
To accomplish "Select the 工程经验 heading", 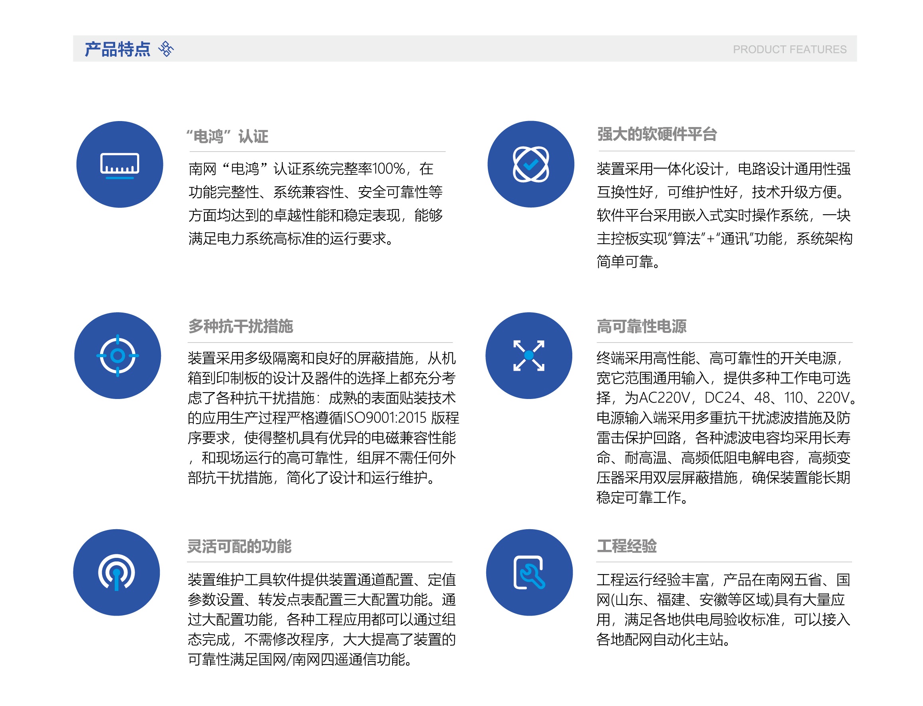I will [x=626, y=546].
